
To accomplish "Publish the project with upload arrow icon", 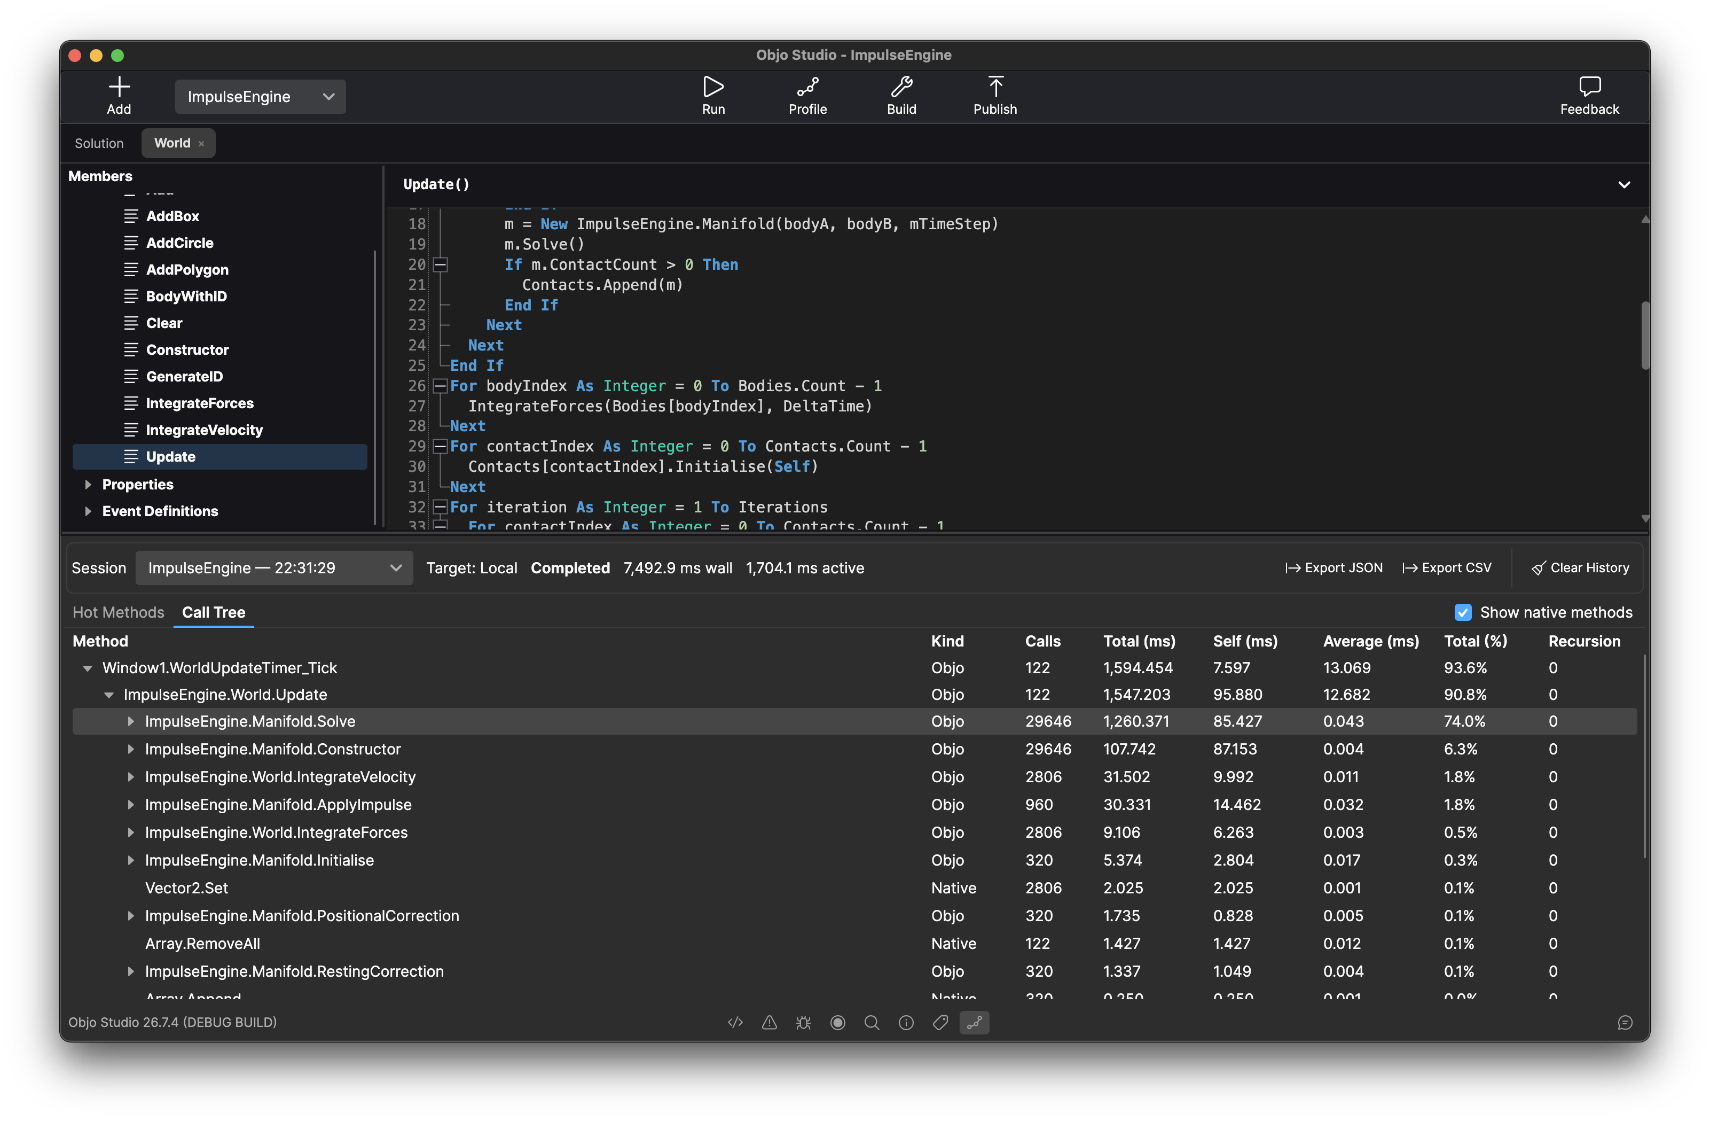I will coord(995,87).
